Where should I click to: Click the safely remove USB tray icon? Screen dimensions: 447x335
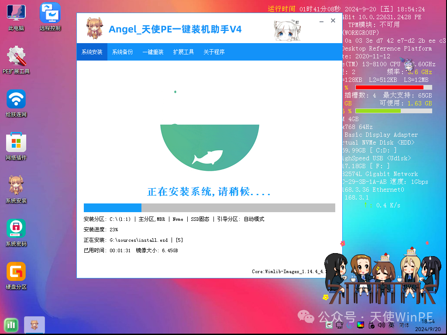pyautogui.click(x=371, y=325)
